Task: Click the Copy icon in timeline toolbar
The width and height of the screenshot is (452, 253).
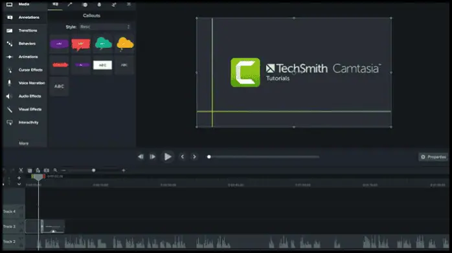Action: [x=29, y=170]
